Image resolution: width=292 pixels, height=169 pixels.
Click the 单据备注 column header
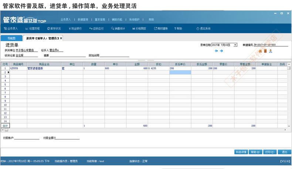tap(266, 64)
